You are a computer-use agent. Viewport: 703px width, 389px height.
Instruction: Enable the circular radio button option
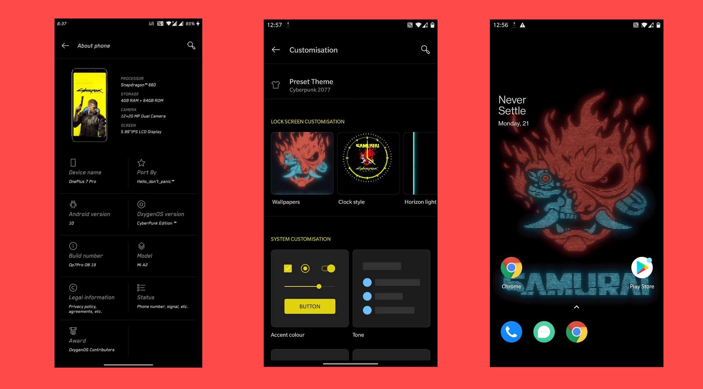click(x=306, y=268)
